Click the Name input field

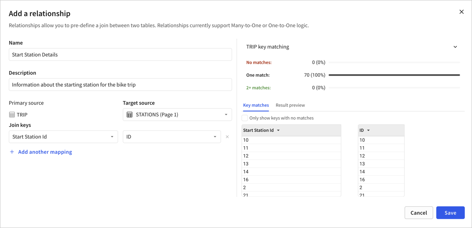[120, 55]
